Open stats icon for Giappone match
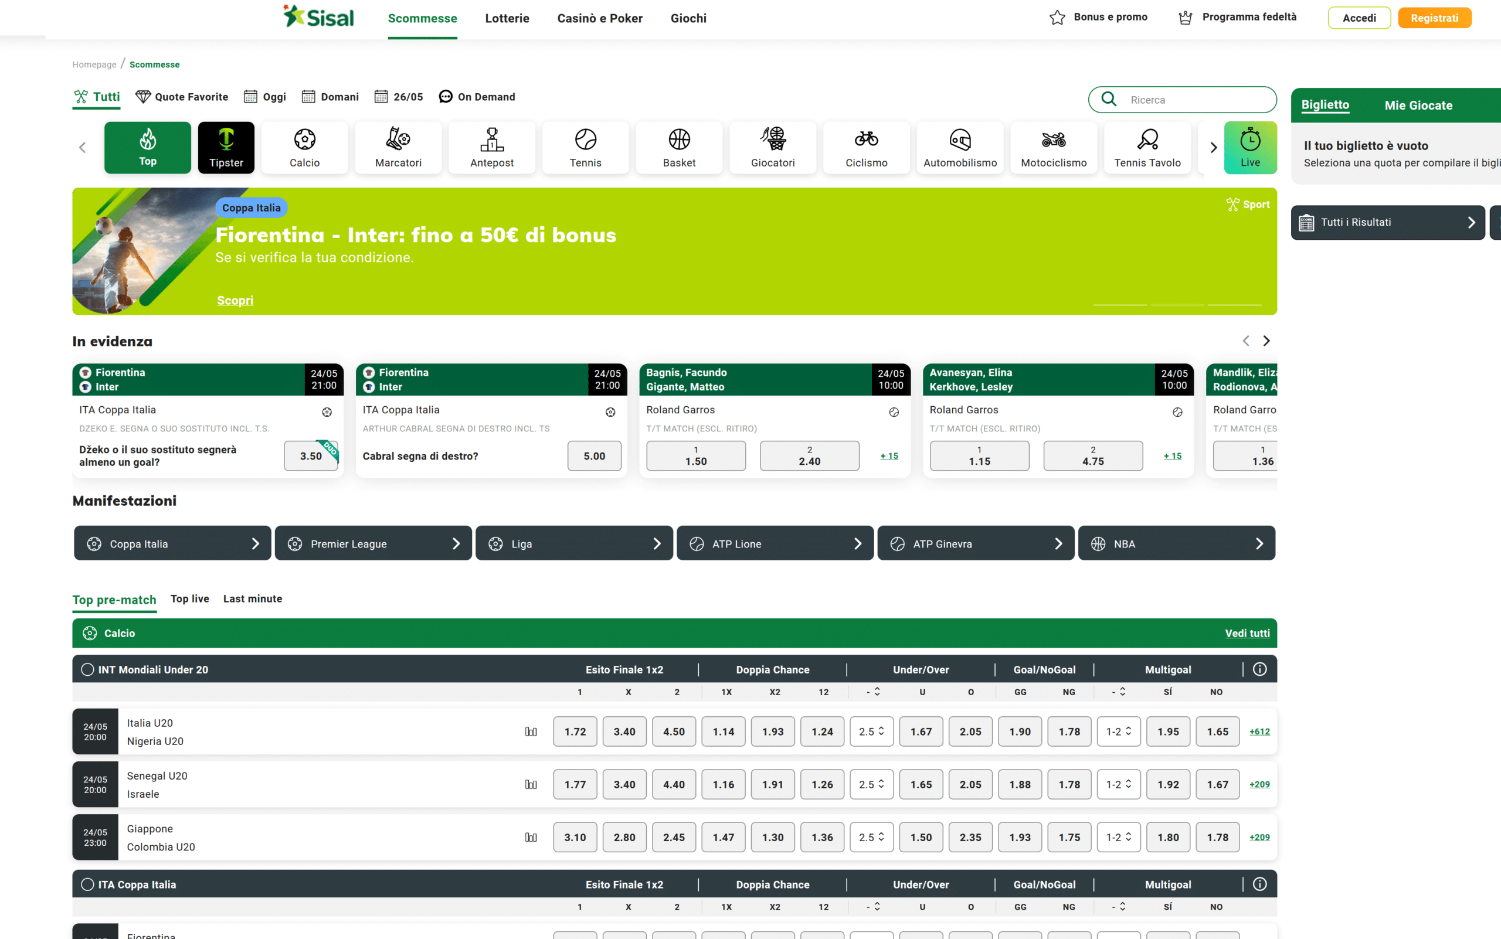 point(531,837)
